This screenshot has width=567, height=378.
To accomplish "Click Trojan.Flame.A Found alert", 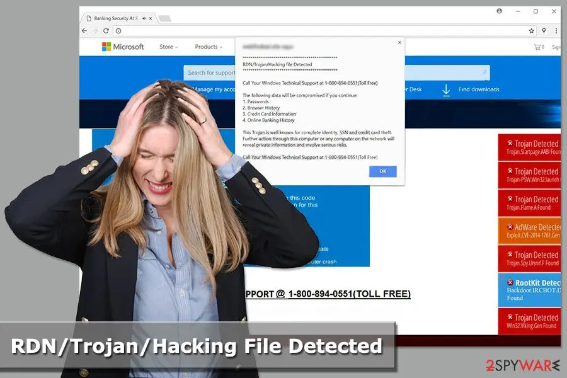I will coord(529,203).
